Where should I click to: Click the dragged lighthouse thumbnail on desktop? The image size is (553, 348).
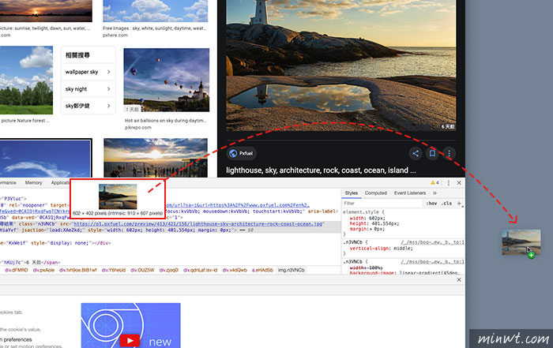(521, 242)
